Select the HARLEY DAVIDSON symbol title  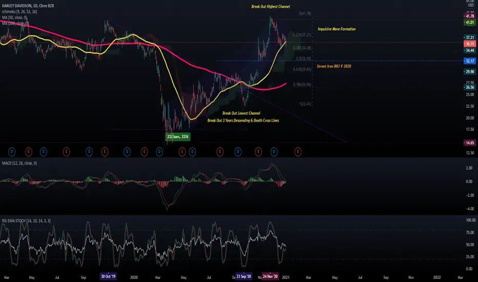pyautogui.click(x=28, y=6)
